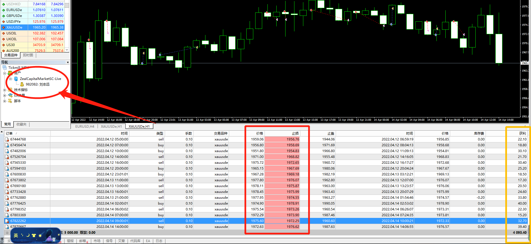Click the user icon beside account 982082
The height and width of the screenshot is (244, 531).
(x=22, y=84)
